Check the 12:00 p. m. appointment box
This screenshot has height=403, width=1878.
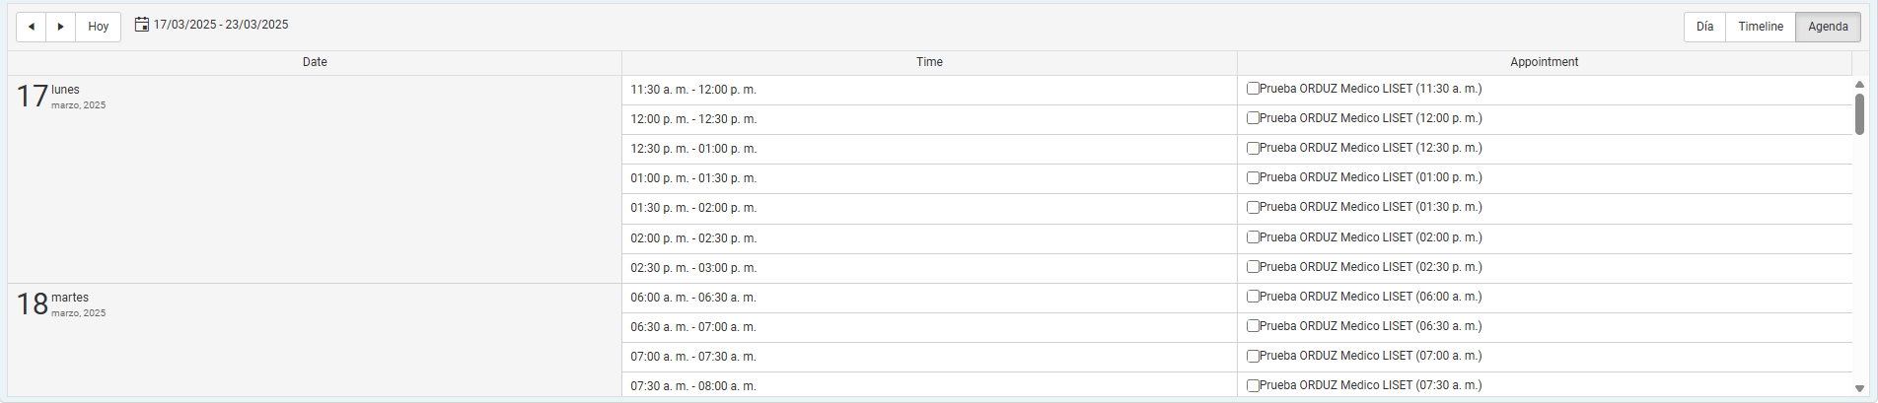click(x=1253, y=118)
